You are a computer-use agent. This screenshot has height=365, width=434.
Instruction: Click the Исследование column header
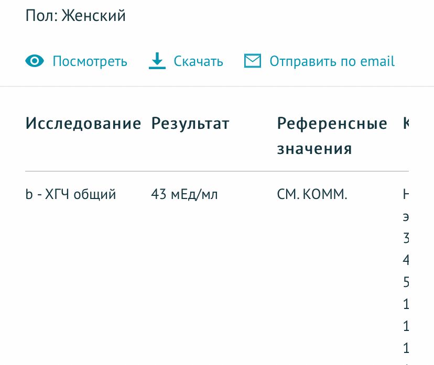83,124
